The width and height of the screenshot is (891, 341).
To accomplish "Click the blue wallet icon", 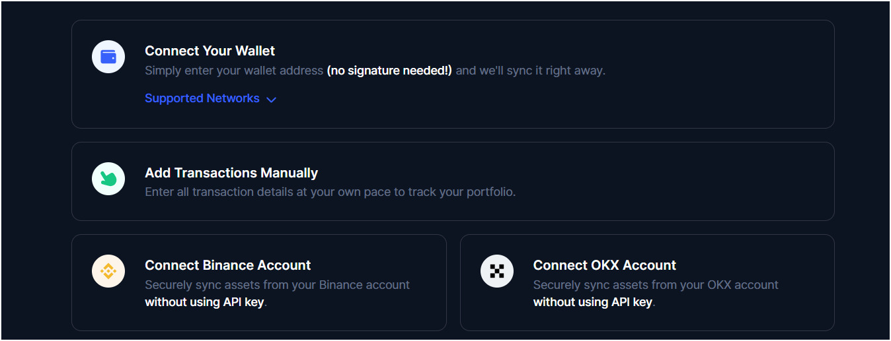I will (x=108, y=57).
